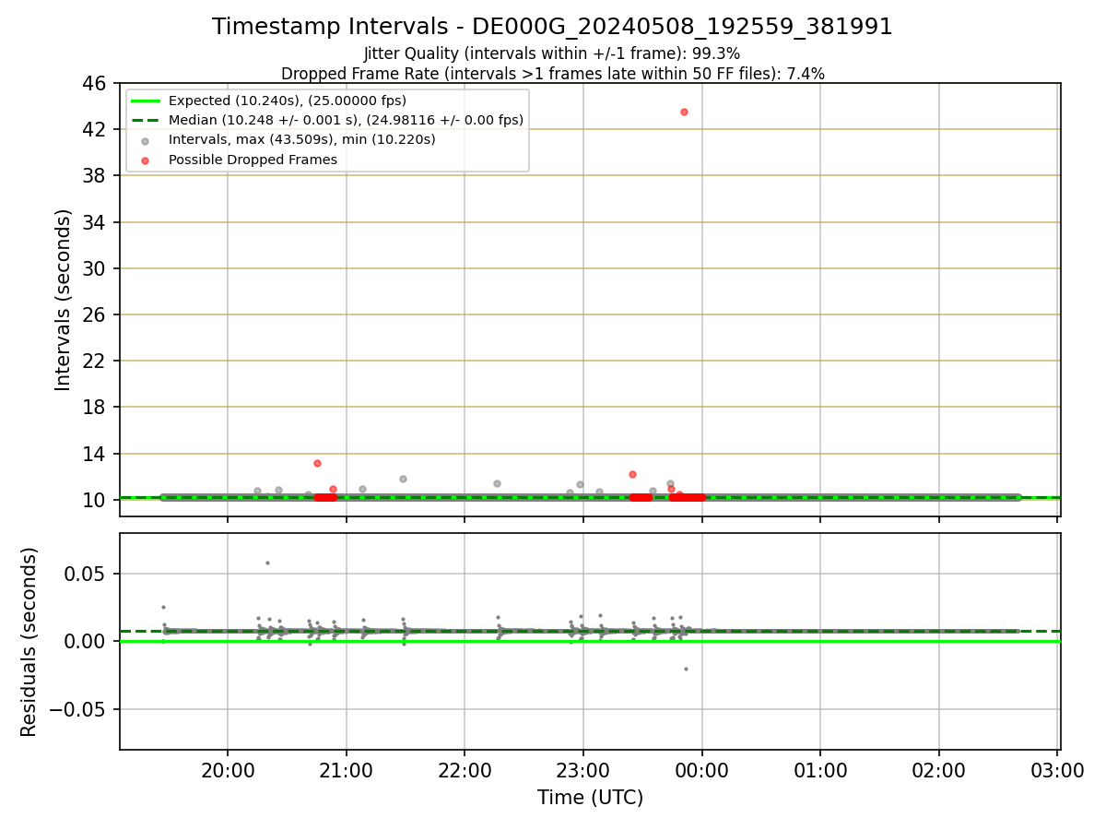Image resolution: width=1106 pixels, height=830 pixels.
Task: Click the red outlier point near 43.5 seconds
Action: click(x=684, y=112)
